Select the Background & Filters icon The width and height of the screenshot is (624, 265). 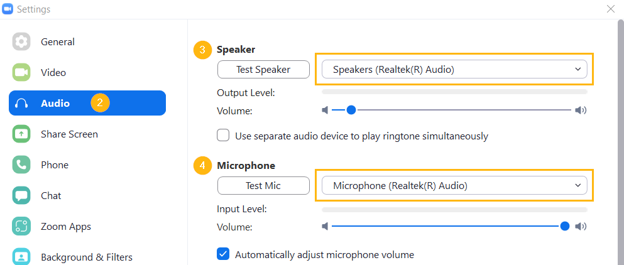point(21,257)
